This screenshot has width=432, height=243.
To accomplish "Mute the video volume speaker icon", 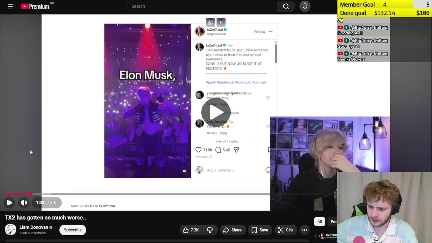I will (24, 202).
